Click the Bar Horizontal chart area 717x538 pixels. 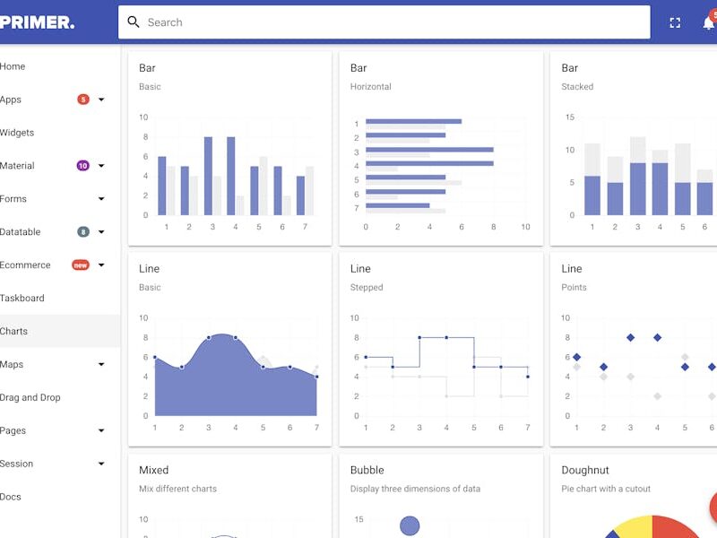click(x=441, y=171)
